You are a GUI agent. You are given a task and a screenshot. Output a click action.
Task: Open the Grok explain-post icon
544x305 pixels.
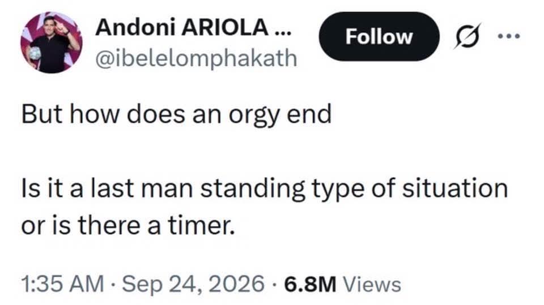point(467,36)
